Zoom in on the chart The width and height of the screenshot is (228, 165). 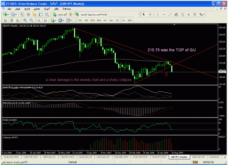tap(25, 20)
